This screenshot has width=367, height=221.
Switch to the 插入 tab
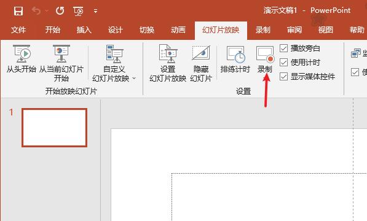84,30
